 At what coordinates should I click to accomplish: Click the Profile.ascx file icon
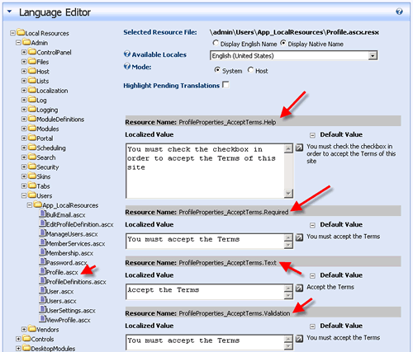tap(42, 271)
